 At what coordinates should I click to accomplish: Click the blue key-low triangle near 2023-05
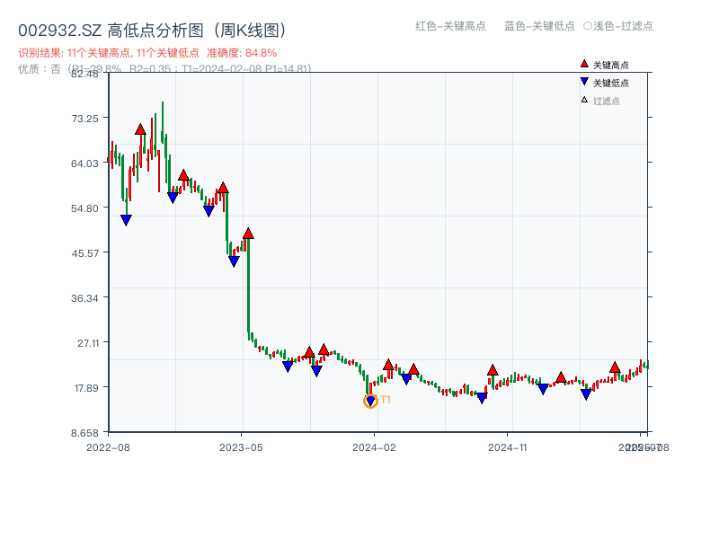[235, 260]
